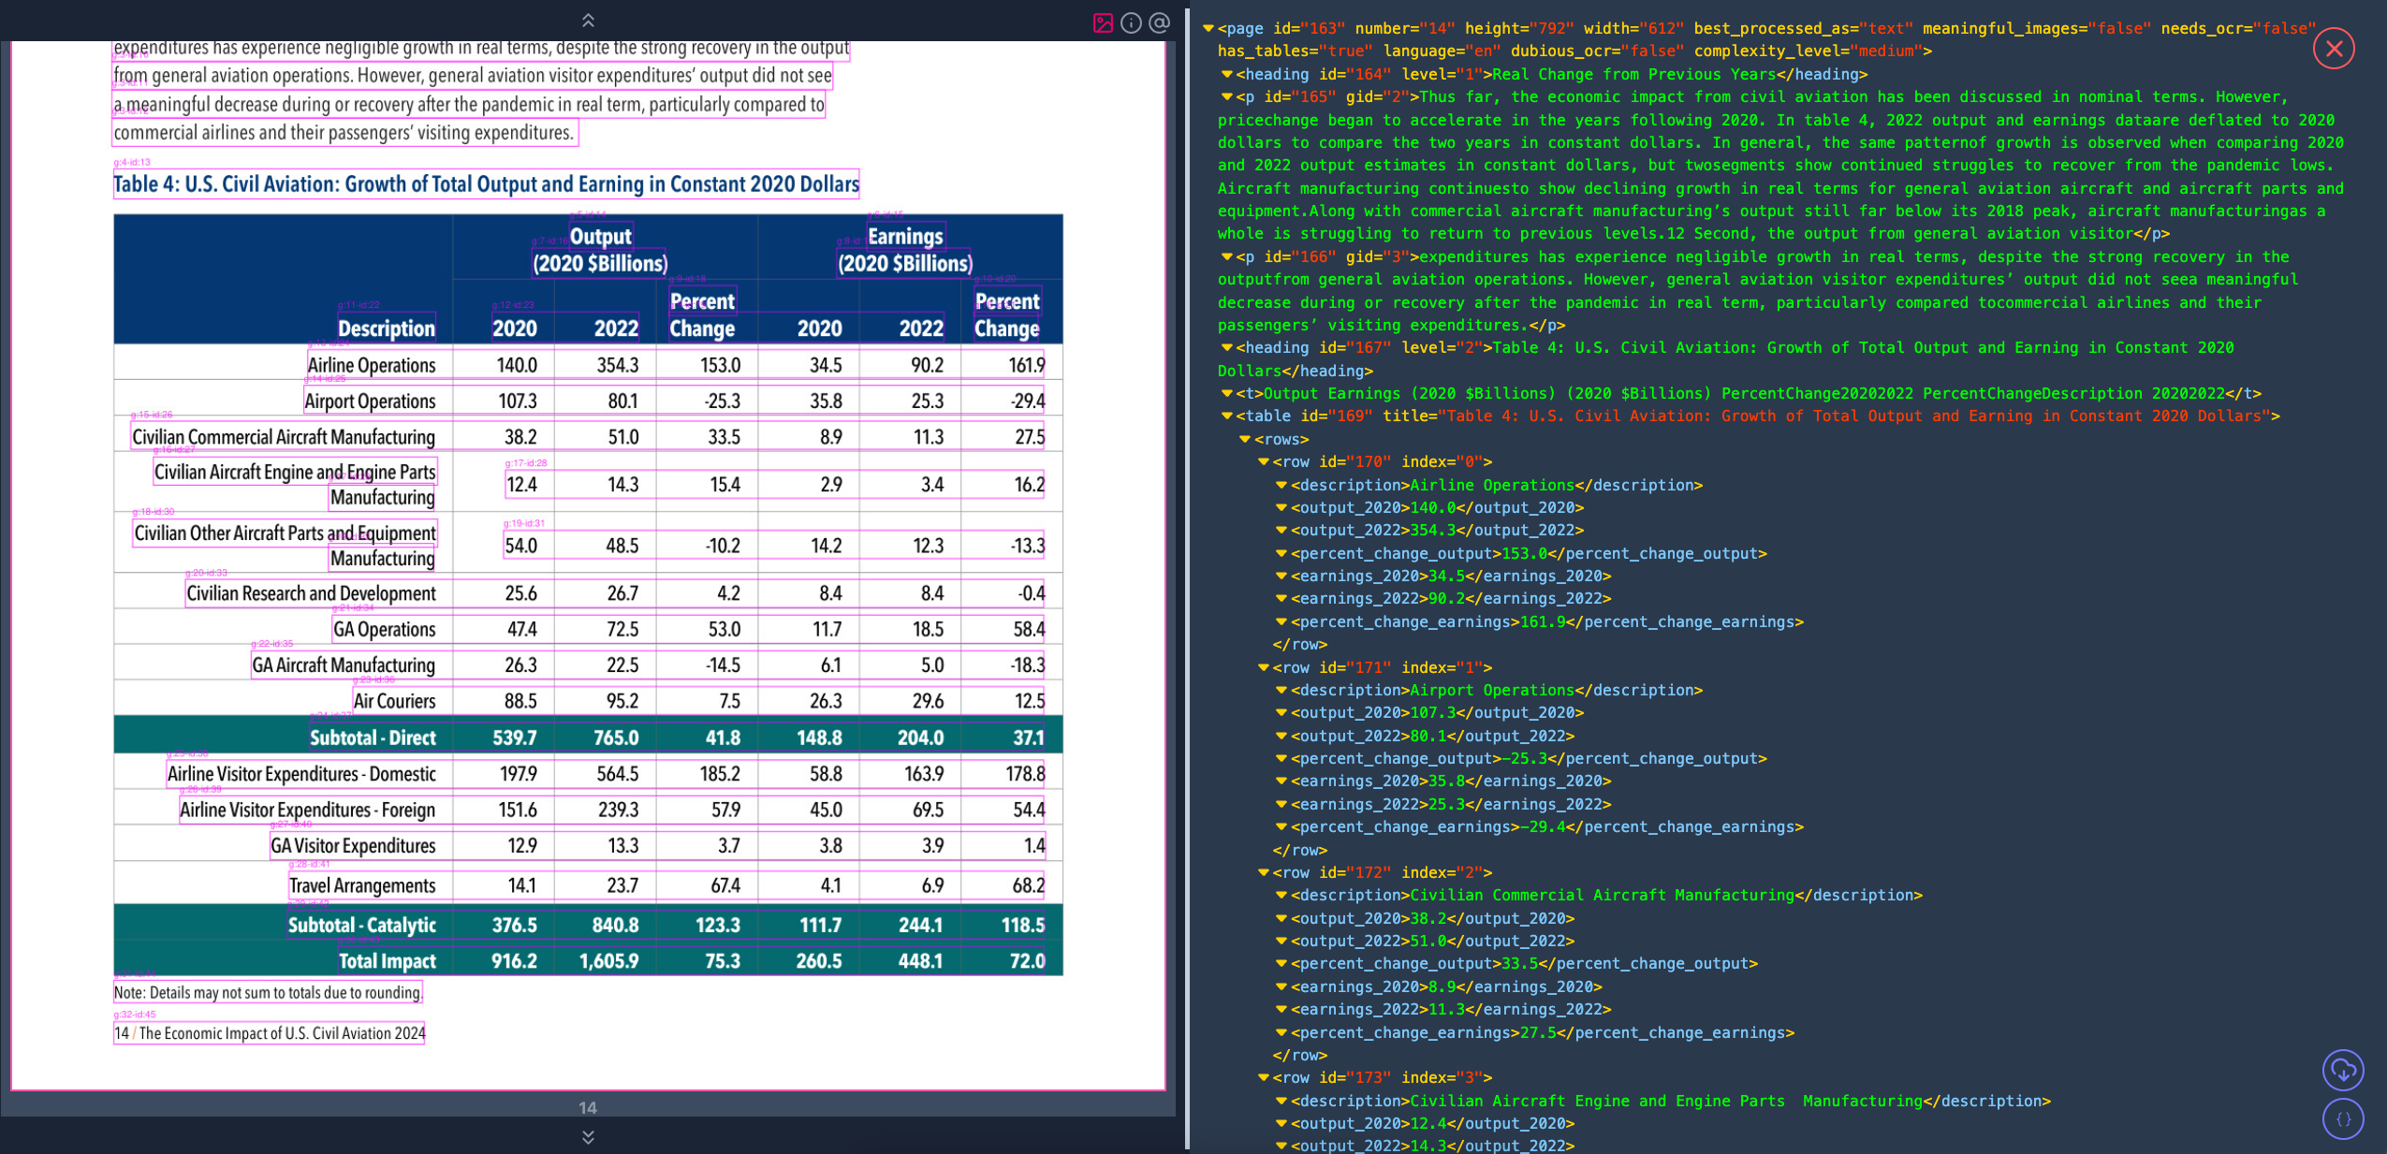
Task: Collapse the p id 166 node
Action: point(1226,257)
